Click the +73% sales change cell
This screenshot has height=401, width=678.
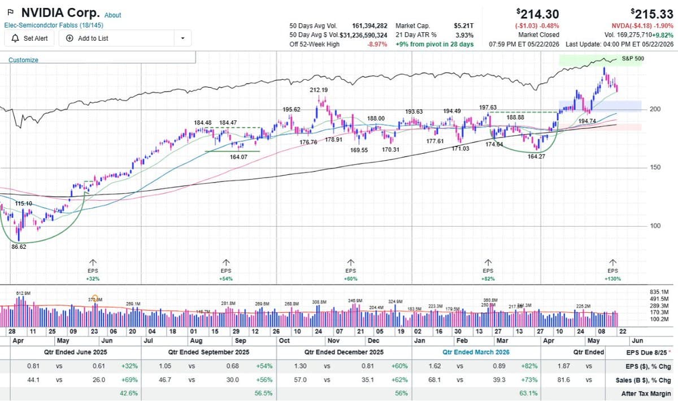(x=529, y=380)
